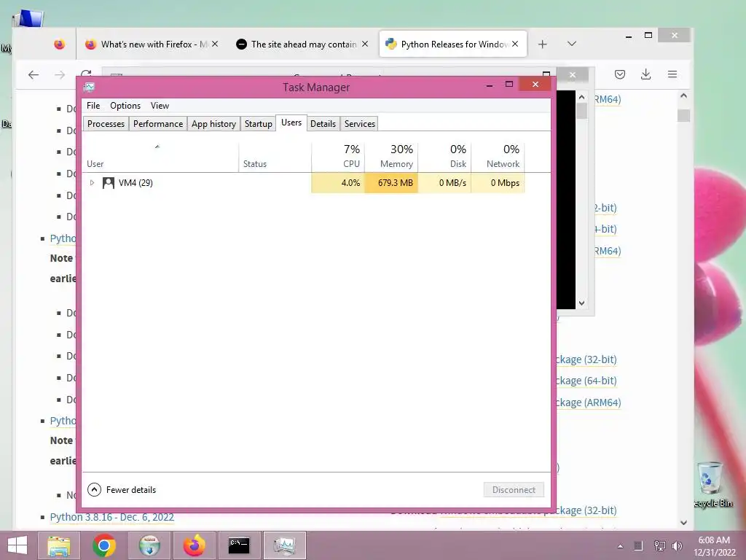Switch to the Startup tab
The image size is (746, 560).
coord(259,124)
